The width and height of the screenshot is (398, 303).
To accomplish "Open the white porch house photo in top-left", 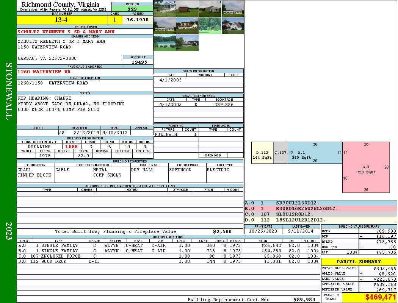I will click(x=165, y=8).
